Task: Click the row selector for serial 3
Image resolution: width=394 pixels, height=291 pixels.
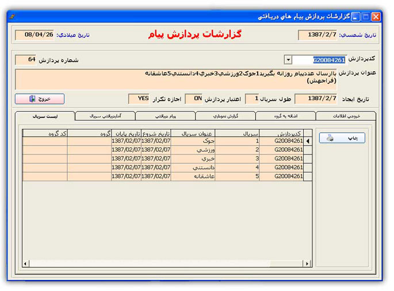Action: click(x=308, y=159)
